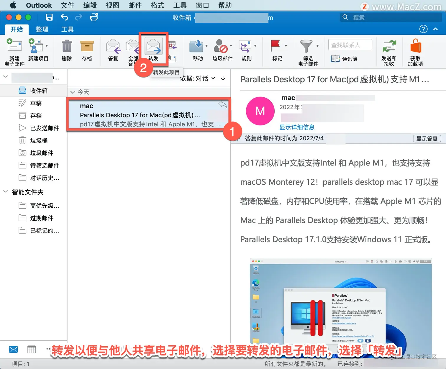Viewport: 446px width, 369px height.
Task: Select the 垃圾桶 folder
Action: [x=33, y=140]
